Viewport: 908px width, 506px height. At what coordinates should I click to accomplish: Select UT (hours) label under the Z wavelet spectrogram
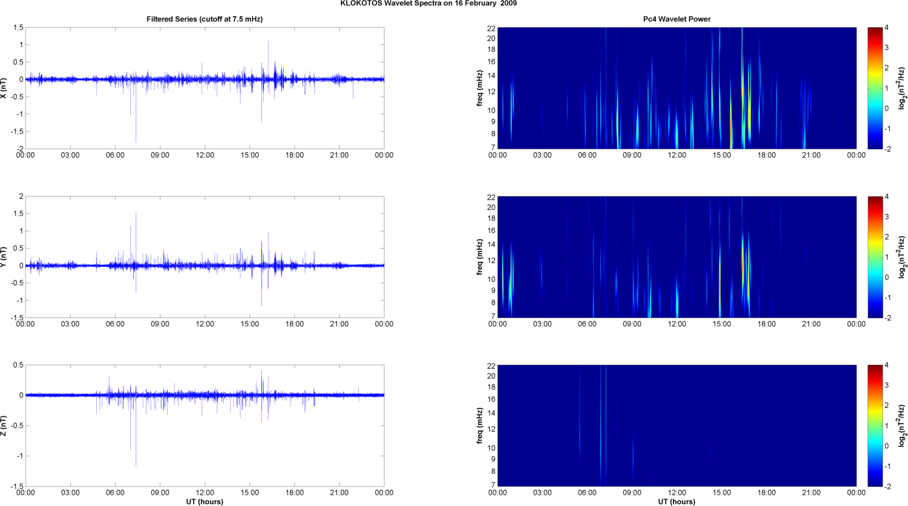click(677, 501)
